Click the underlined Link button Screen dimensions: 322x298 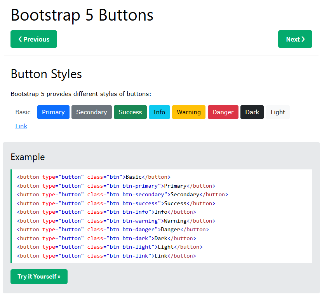tap(21, 126)
